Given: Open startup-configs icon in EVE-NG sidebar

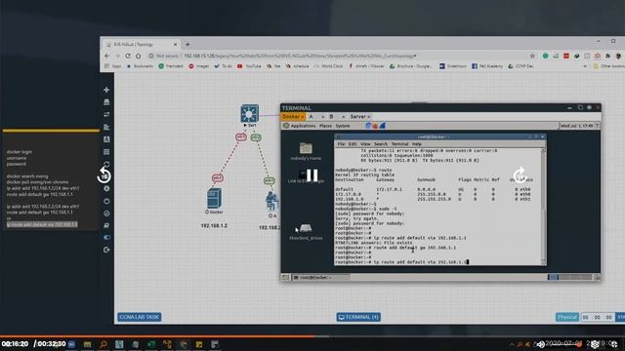Looking at the screenshot, I should pyautogui.click(x=106, y=127).
